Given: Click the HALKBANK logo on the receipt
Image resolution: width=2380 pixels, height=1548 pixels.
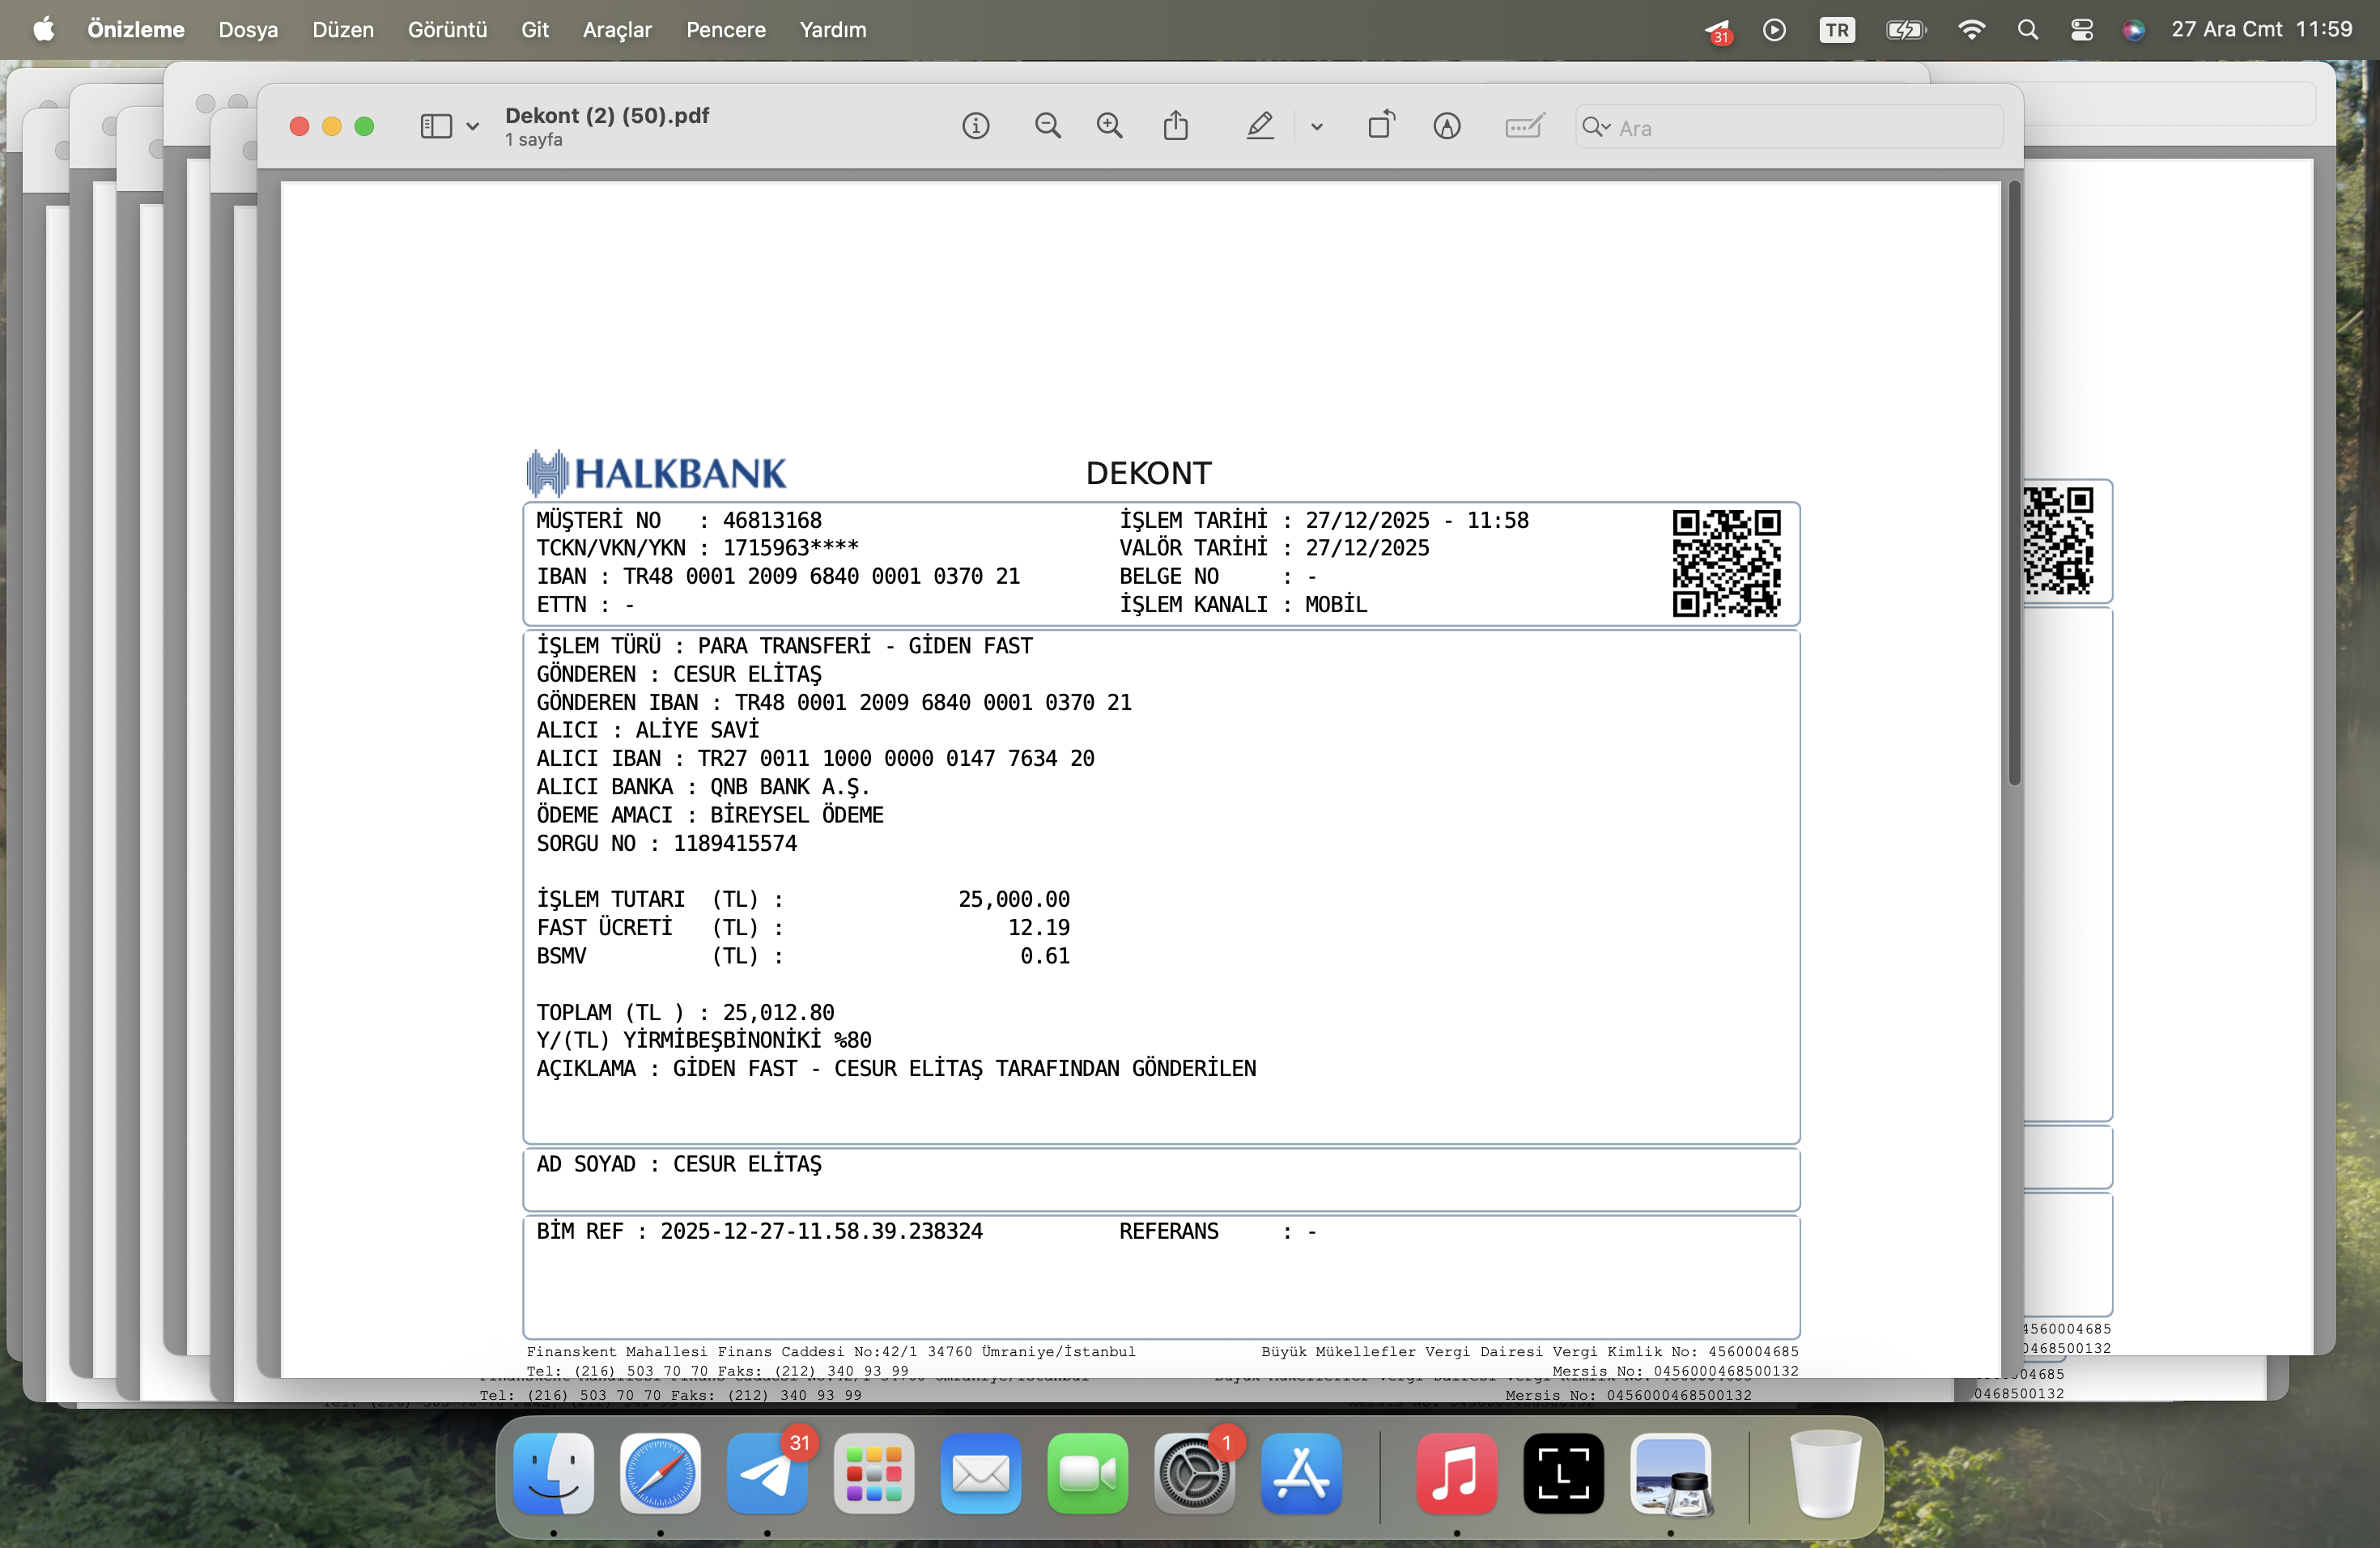Looking at the screenshot, I should [657, 473].
